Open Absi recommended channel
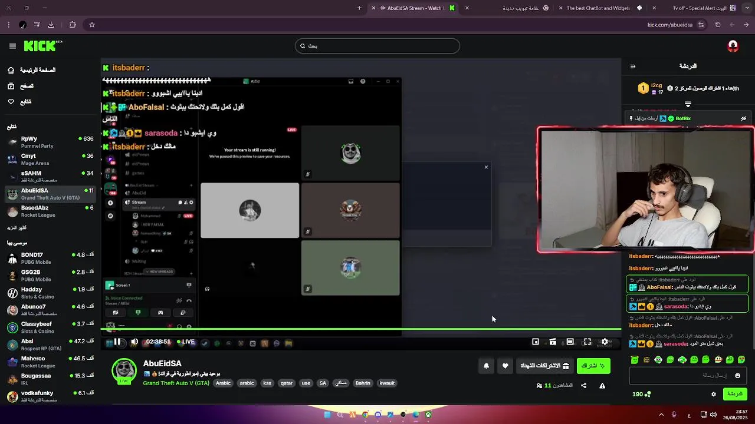 50,344
